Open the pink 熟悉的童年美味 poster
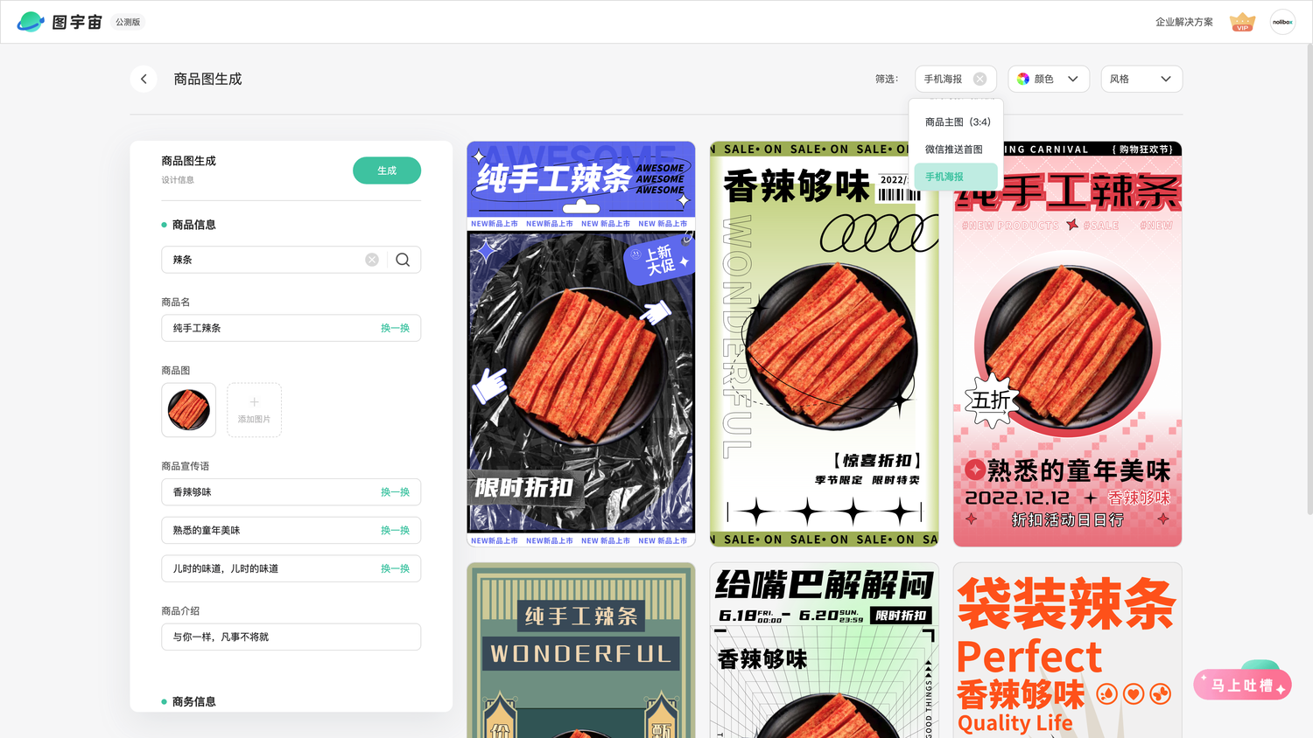Screen dimensions: 1313x738 (1068, 344)
